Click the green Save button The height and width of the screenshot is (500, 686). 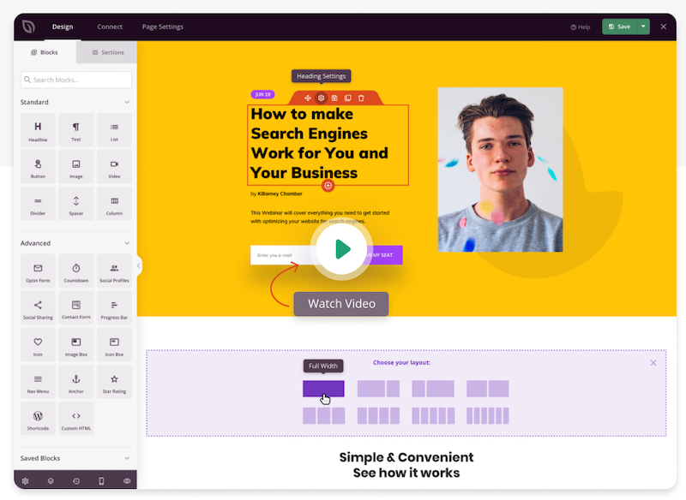coord(619,27)
